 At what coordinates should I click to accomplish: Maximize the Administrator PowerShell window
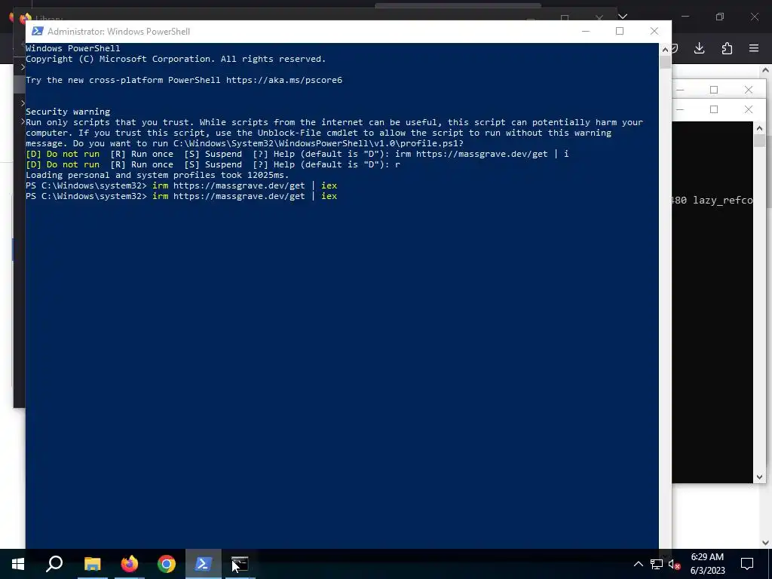[x=620, y=31]
